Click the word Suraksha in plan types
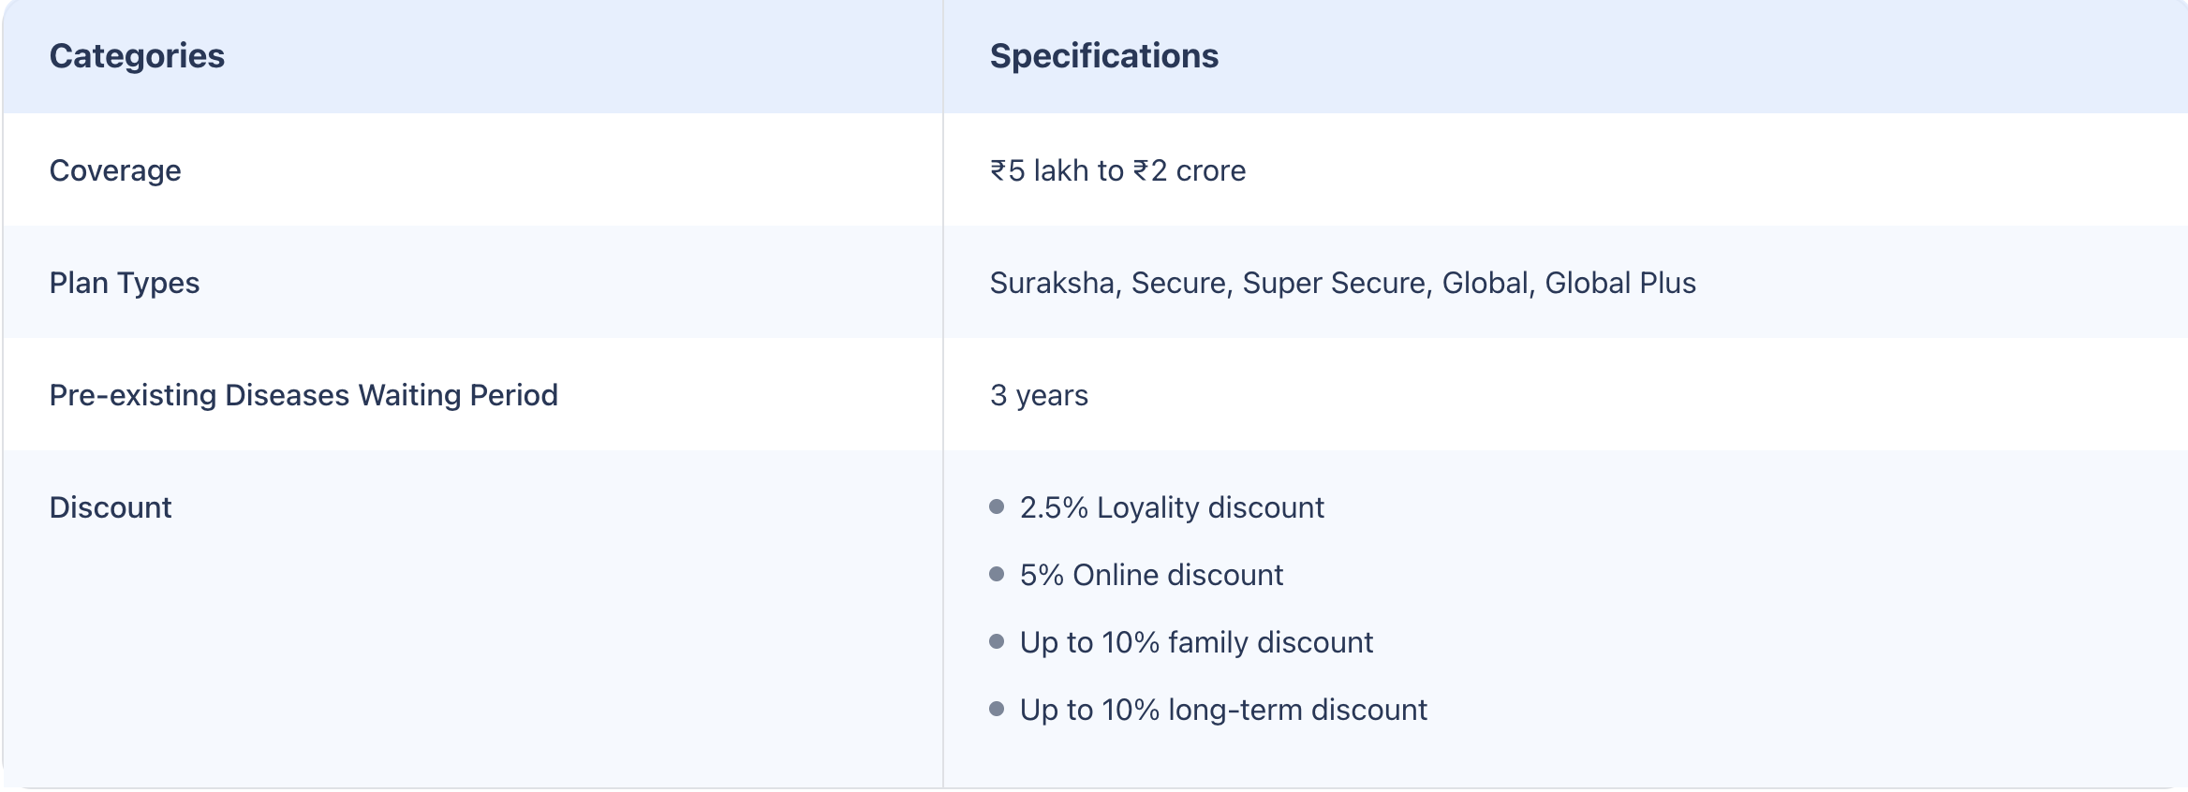 click(1056, 283)
